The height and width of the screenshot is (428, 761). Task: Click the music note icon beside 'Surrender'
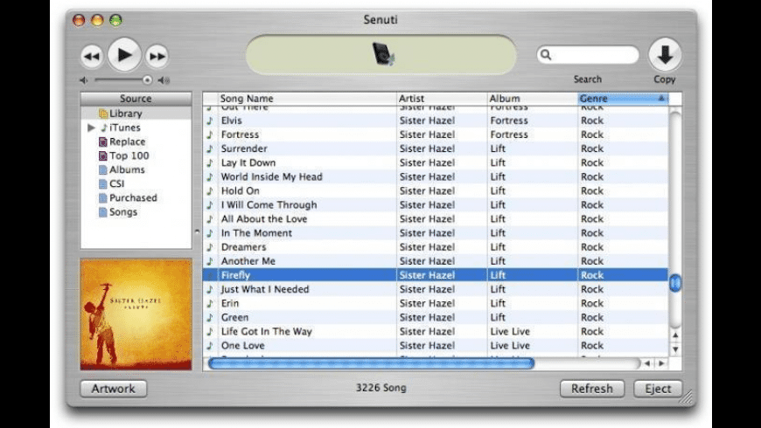210,148
